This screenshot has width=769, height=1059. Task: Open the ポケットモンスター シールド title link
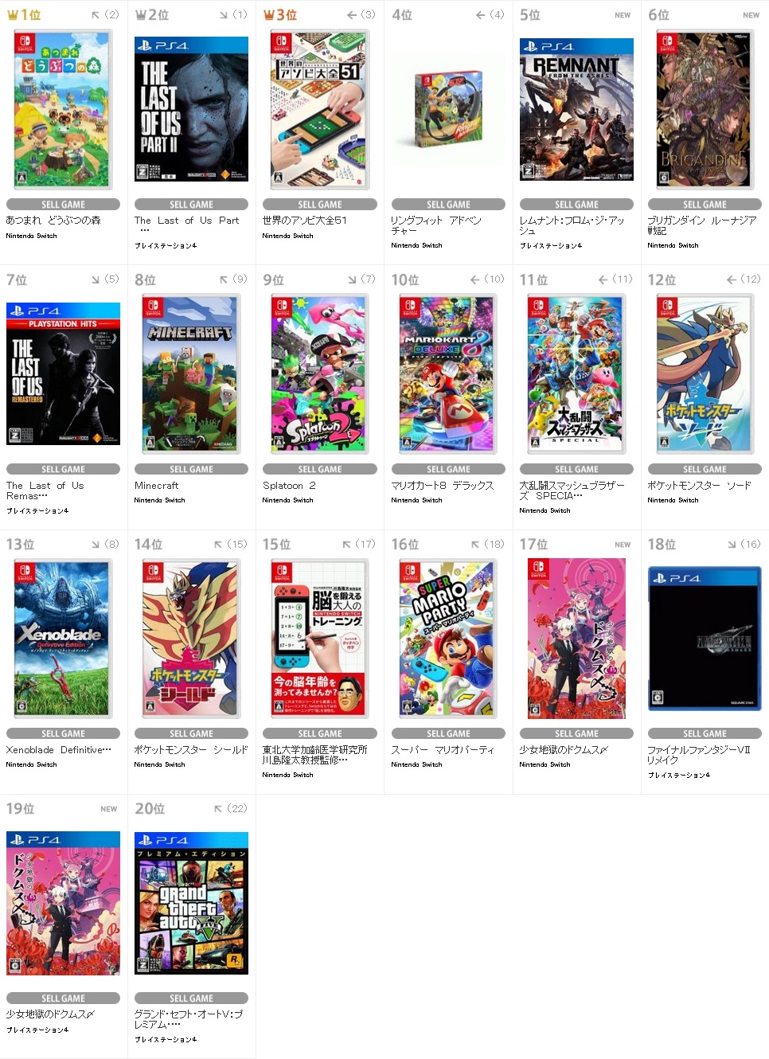191,749
